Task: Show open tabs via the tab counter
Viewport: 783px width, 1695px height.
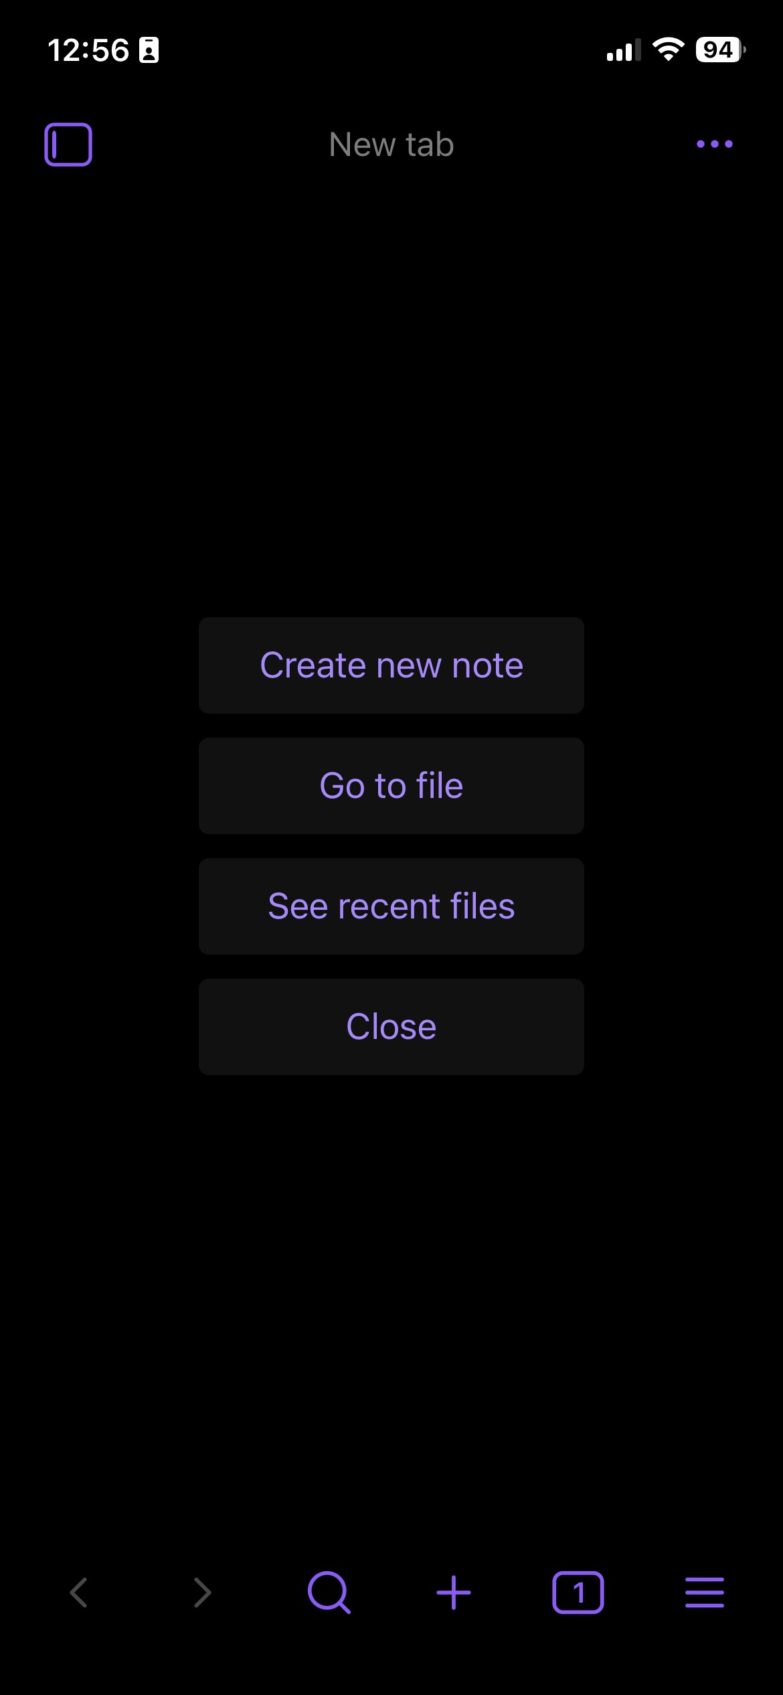Action: [578, 1592]
